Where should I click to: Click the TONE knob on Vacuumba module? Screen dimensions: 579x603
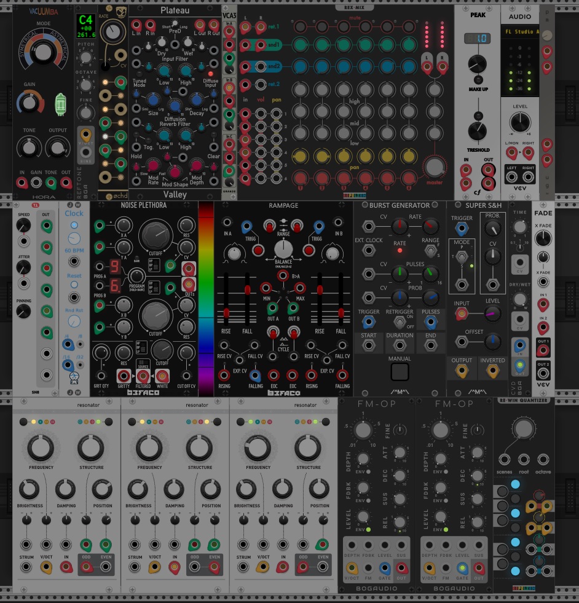tap(30, 148)
